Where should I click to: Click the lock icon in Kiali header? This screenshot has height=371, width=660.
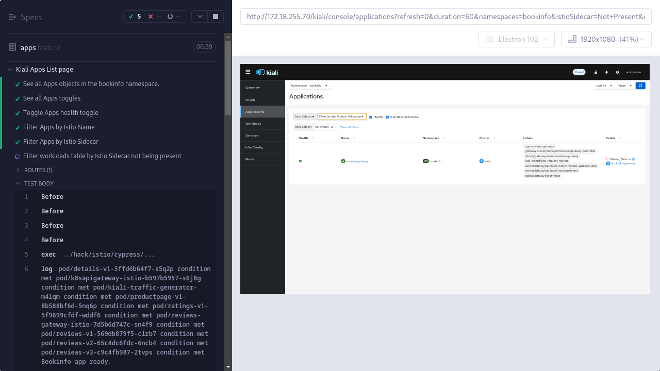click(x=596, y=72)
